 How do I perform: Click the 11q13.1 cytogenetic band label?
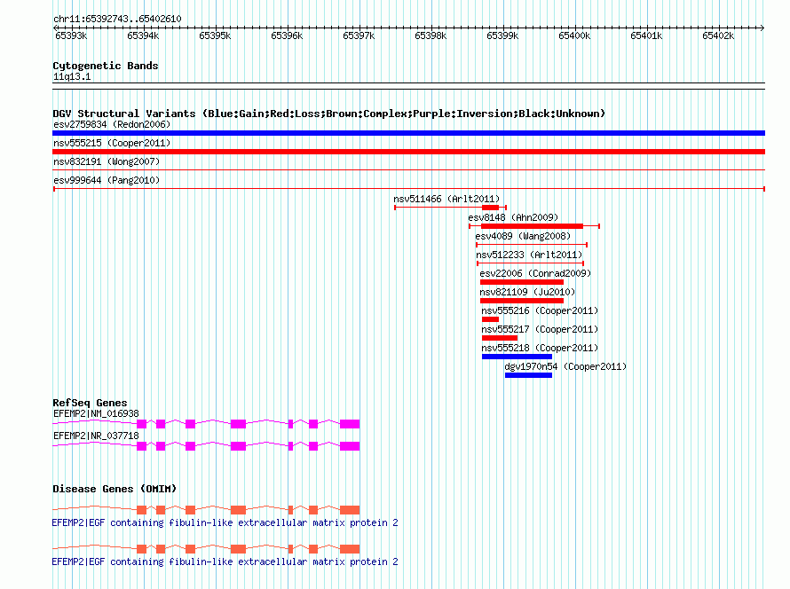pyautogui.click(x=72, y=76)
